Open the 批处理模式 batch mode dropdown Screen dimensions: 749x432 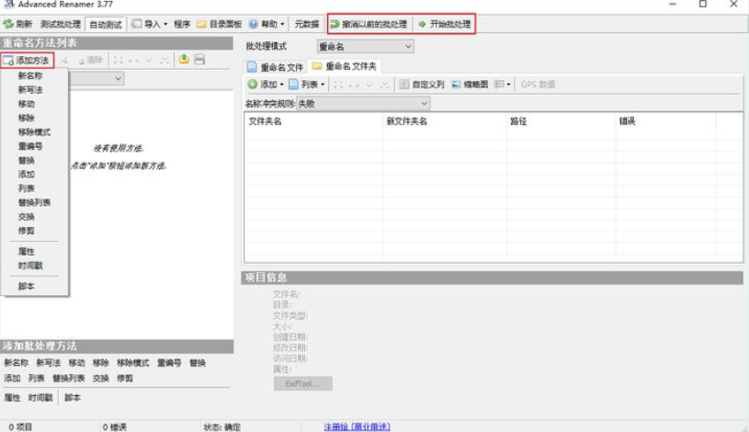[x=365, y=46]
